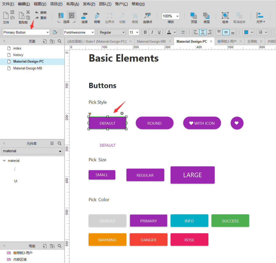This screenshot has height=263, width=276.
Task: Click the widget style edit icon
Action: coord(55,32)
